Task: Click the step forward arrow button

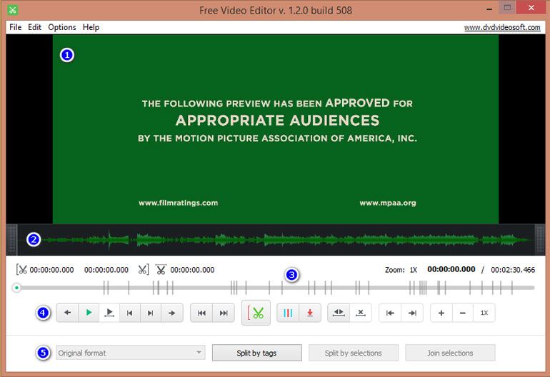Action: click(171, 313)
